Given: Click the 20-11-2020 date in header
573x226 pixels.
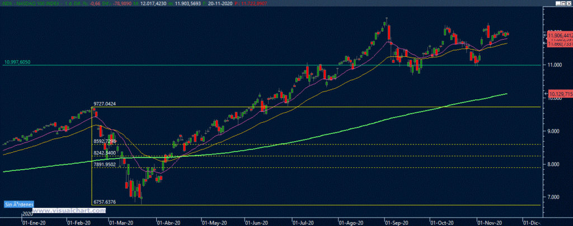Looking at the screenshot, I should [220, 3].
